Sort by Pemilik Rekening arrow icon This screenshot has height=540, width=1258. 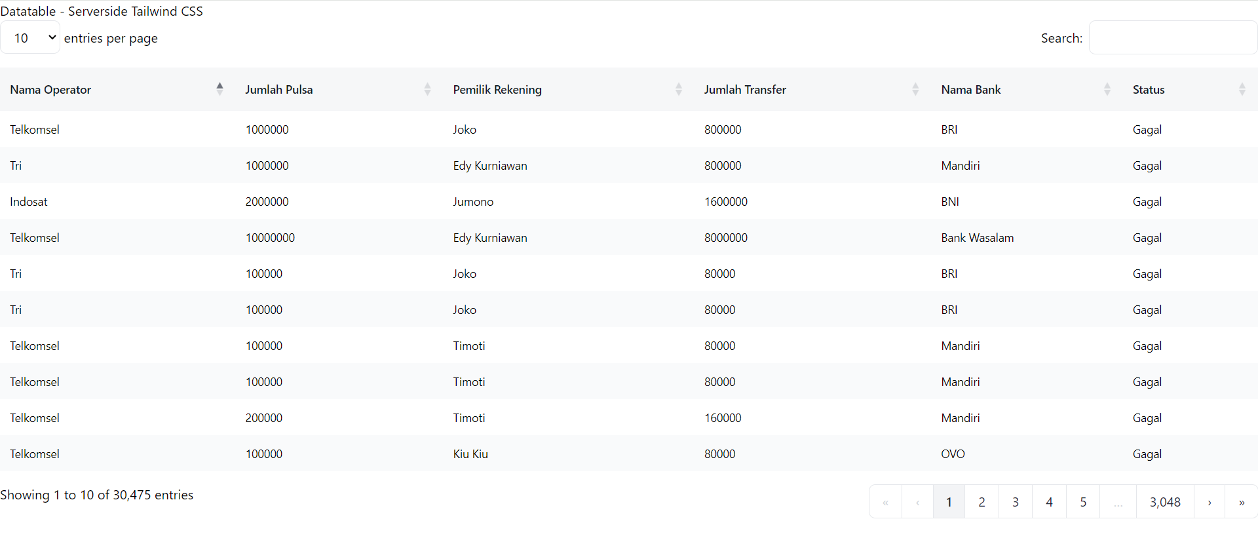click(x=678, y=89)
